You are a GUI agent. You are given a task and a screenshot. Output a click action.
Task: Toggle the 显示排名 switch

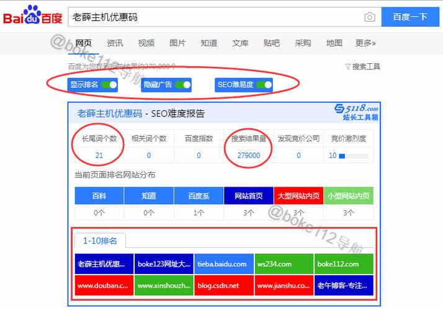pyautogui.click(x=109, y=85)
